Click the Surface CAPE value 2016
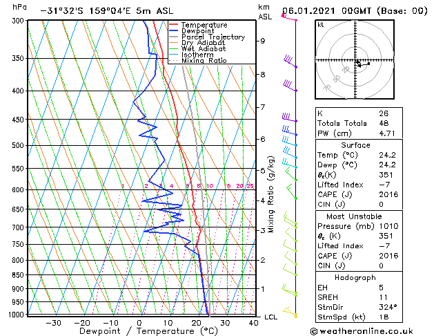The height and width of the screenshot is (336, 434). (388, 194)
